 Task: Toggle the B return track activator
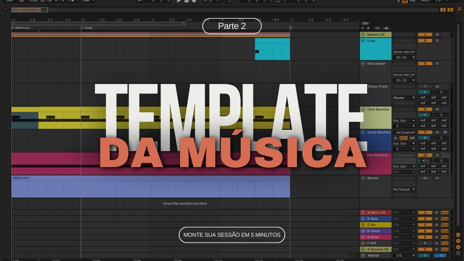(425, 219)
